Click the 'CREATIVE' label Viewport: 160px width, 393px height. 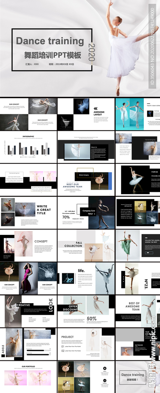(23, 305)
